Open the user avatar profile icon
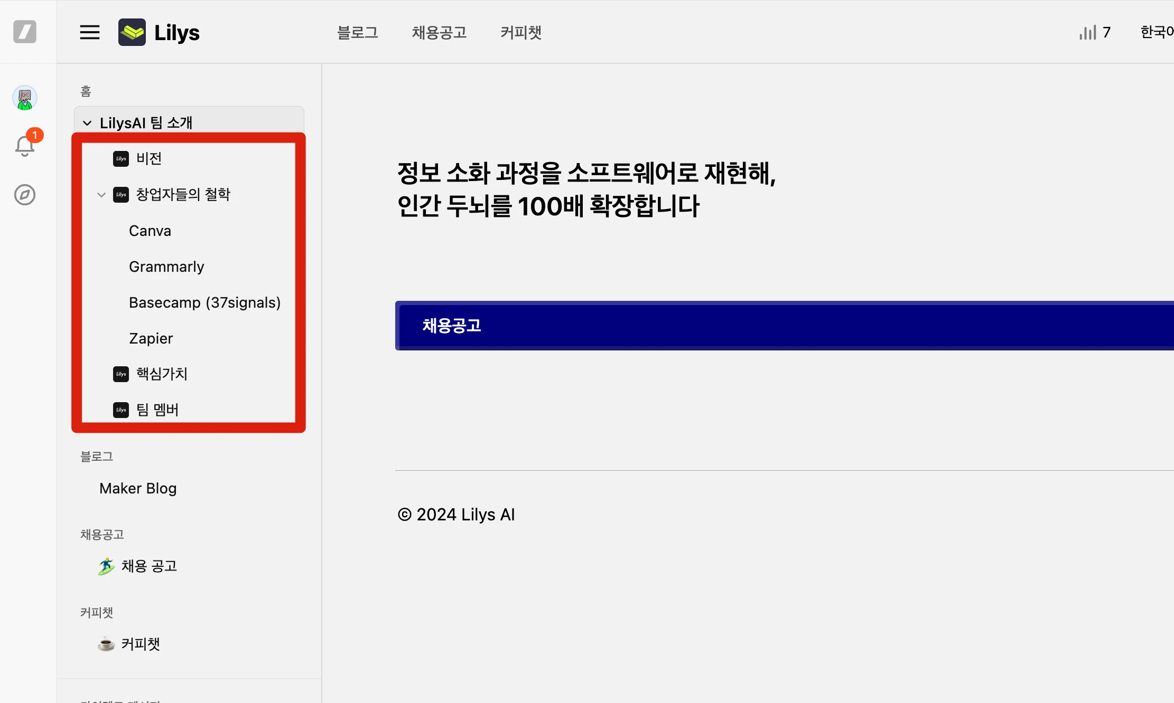 coord(25,98)
